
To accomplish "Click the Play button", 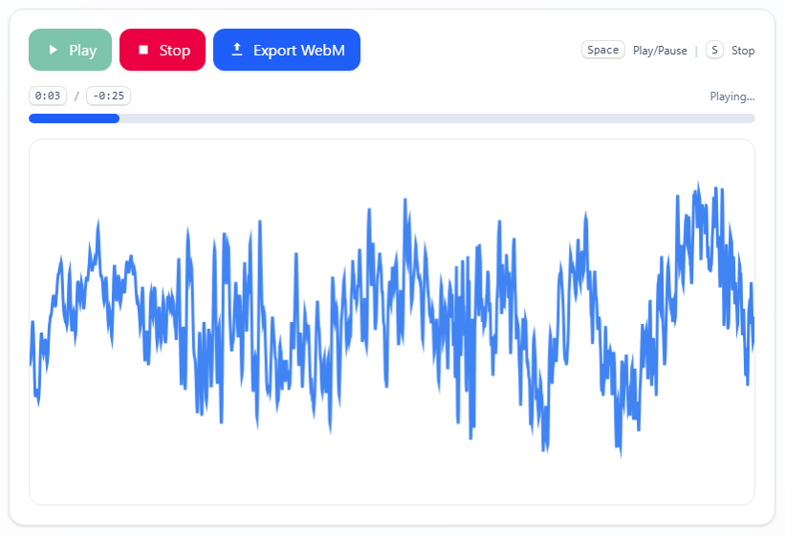I will coord(70,50).
